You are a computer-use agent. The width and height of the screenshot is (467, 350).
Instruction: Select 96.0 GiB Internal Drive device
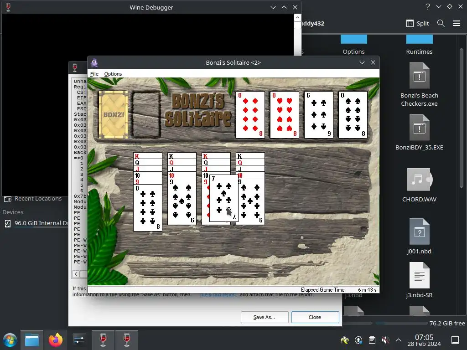point(36,223)
